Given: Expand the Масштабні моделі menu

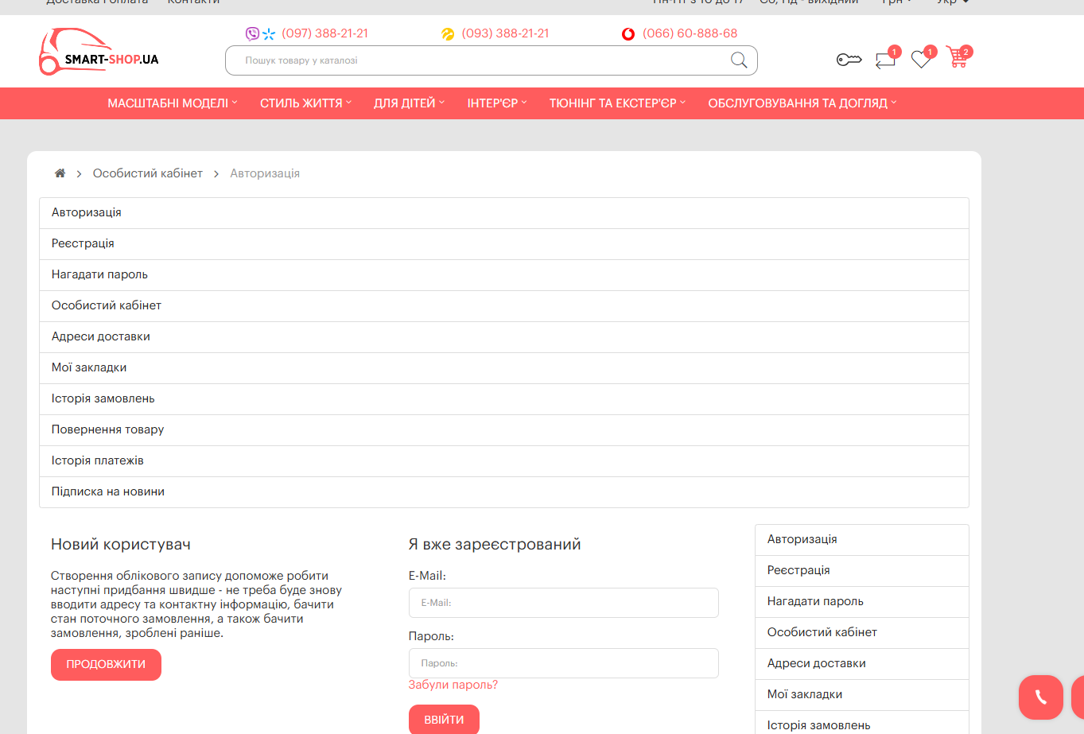Looking at the screenshot, I should tap(172, 103).
